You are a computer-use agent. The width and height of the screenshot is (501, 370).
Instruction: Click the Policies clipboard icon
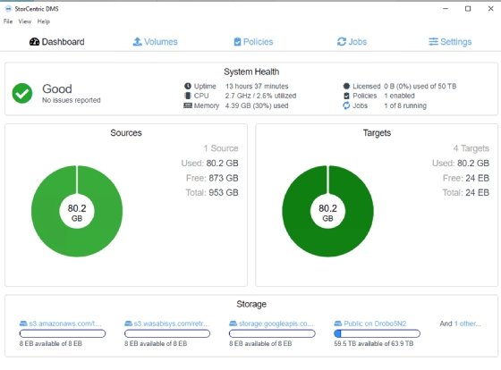tap(237, 41)
